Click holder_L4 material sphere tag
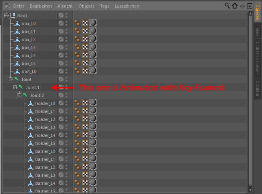This screenshot has width=262, height=194. point(93,135)
